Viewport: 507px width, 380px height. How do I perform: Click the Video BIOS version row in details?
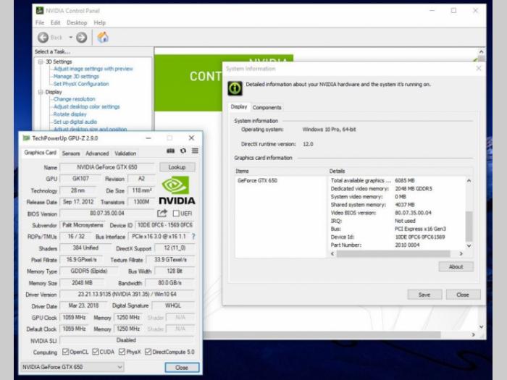[381, 213]
